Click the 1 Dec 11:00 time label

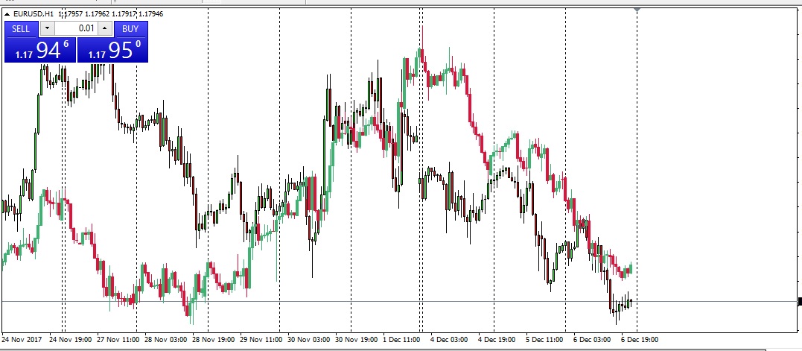[x=403, y=340]
